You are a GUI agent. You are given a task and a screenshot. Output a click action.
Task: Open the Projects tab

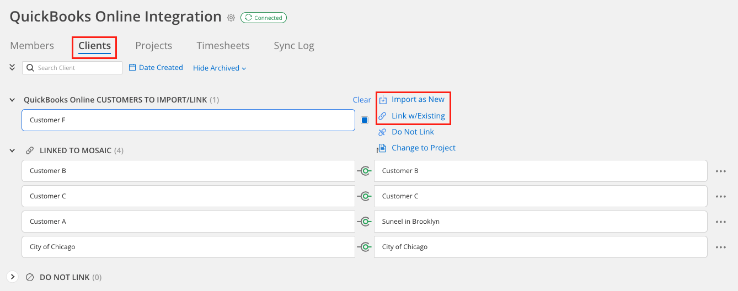(x=154, y=46)
